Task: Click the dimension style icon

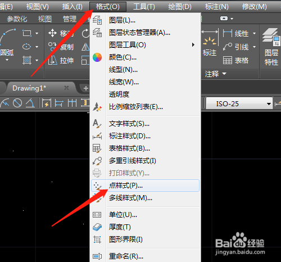Action: [97, 136]
